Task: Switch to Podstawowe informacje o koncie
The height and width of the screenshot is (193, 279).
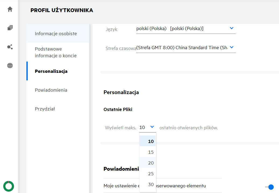Action: [x=56, y=52]
